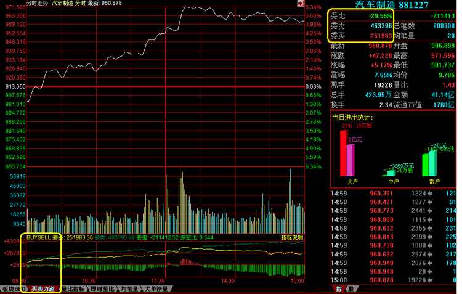Click the red 大户 bar in statistics chart
This screenshot has width=462, height=294.
344,152
